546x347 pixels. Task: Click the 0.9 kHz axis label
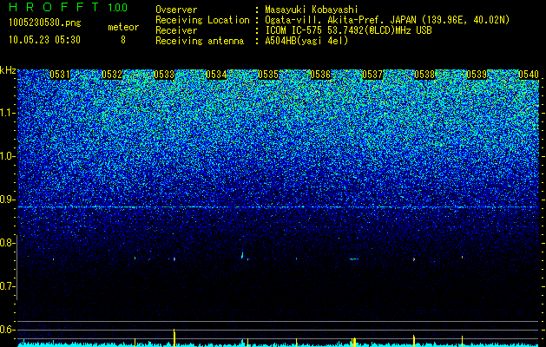[7, 200]
